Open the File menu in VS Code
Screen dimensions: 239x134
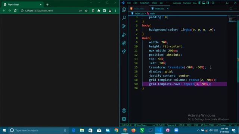point(129,3)
